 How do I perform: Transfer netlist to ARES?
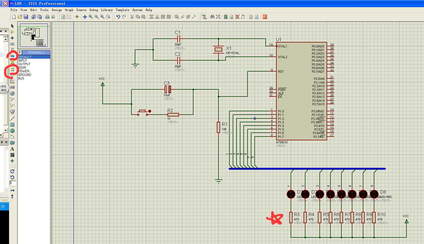click(x=265, y=17)
